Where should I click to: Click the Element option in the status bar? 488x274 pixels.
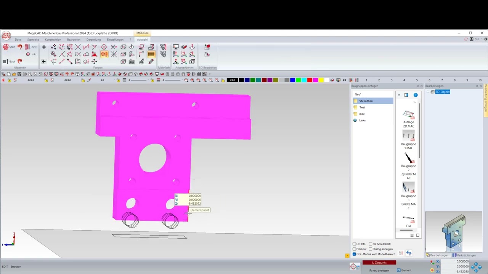[x=404, y=270]
